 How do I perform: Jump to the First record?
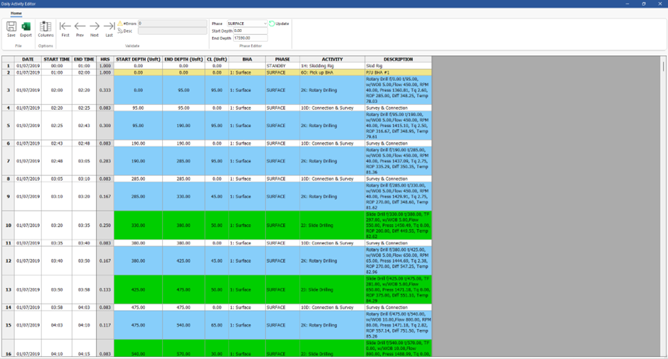pos(65,28)
